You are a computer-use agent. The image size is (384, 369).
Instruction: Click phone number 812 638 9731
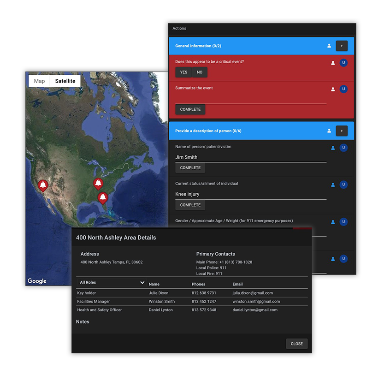click(x=204, y=293)
